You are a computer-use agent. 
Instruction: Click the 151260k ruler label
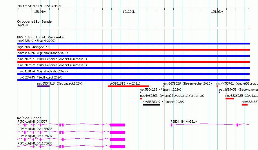pyautogui.click(x=217, y=12)
